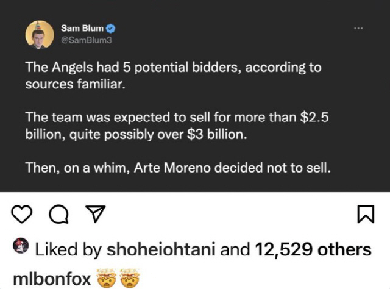Viewport: 390px width, 289px height.
Task: Click the second exploding-head emoji in caption
Action: pos(131,279)
